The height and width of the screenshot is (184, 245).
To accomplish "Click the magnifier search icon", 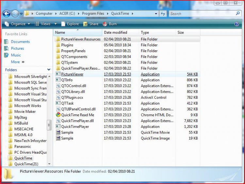I will (x=238, y=14).
